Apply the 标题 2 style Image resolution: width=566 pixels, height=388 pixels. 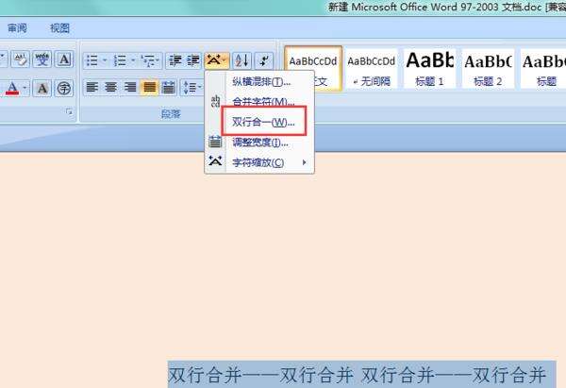click(x=488, y=69)
